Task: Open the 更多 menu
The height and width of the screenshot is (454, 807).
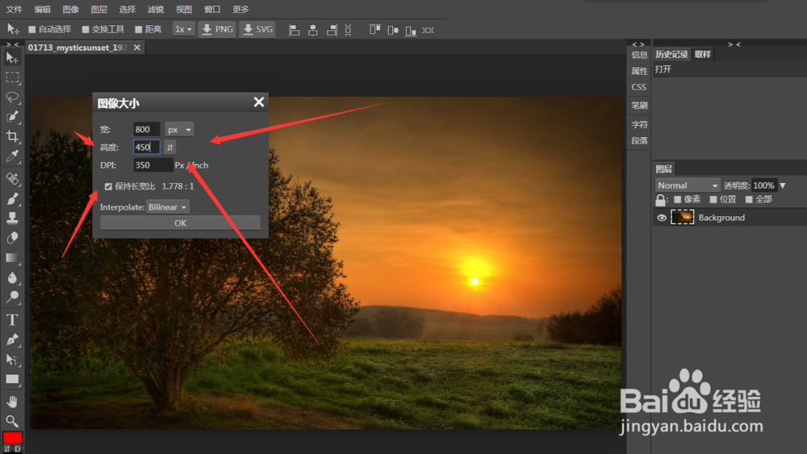Action: pos(240,9)
